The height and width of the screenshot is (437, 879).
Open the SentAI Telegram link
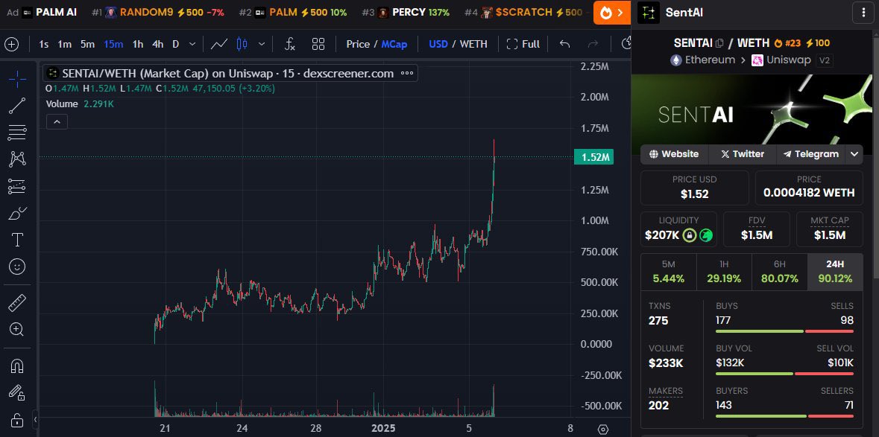(810, 154)
